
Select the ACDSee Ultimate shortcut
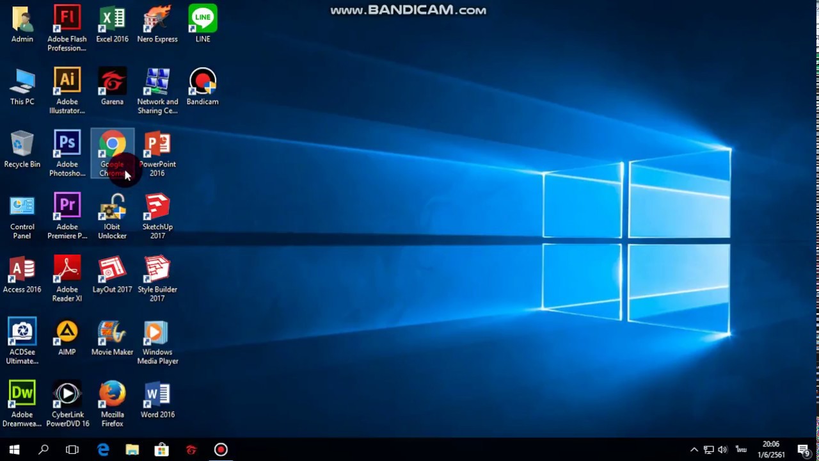coord(22,342)
